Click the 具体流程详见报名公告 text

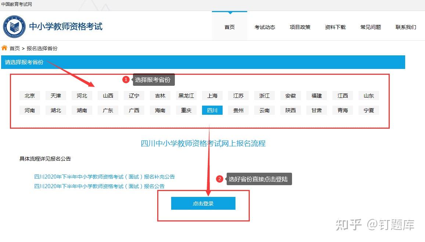pyautogui.click(x=45, y=159)
